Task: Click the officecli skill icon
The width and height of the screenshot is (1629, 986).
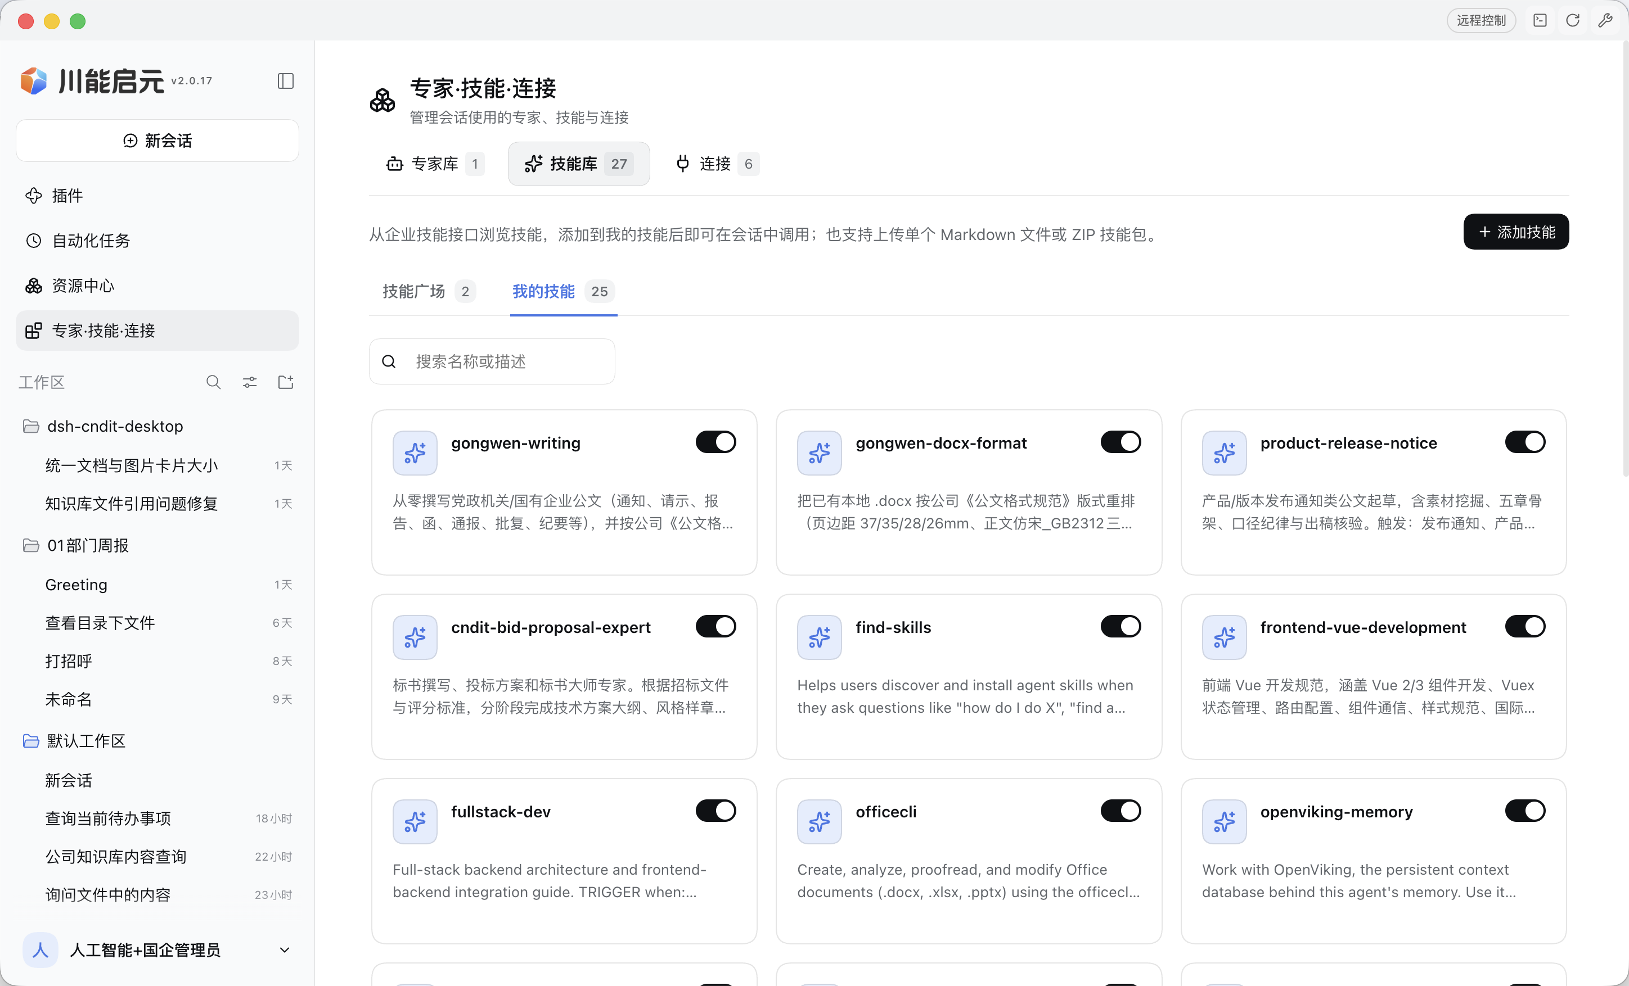Action: click(819, 821)
